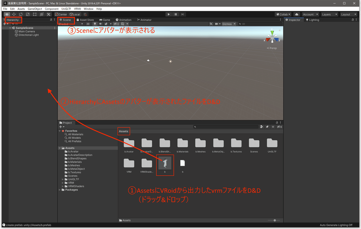Open the scene camera settings
361x229 pixels.
click(217, 24)
